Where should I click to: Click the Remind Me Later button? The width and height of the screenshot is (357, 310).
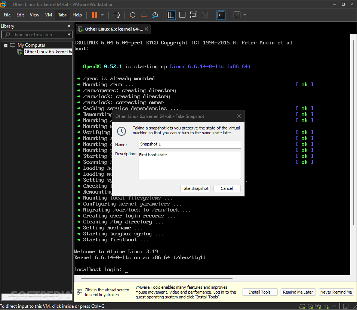click(298, 292)
